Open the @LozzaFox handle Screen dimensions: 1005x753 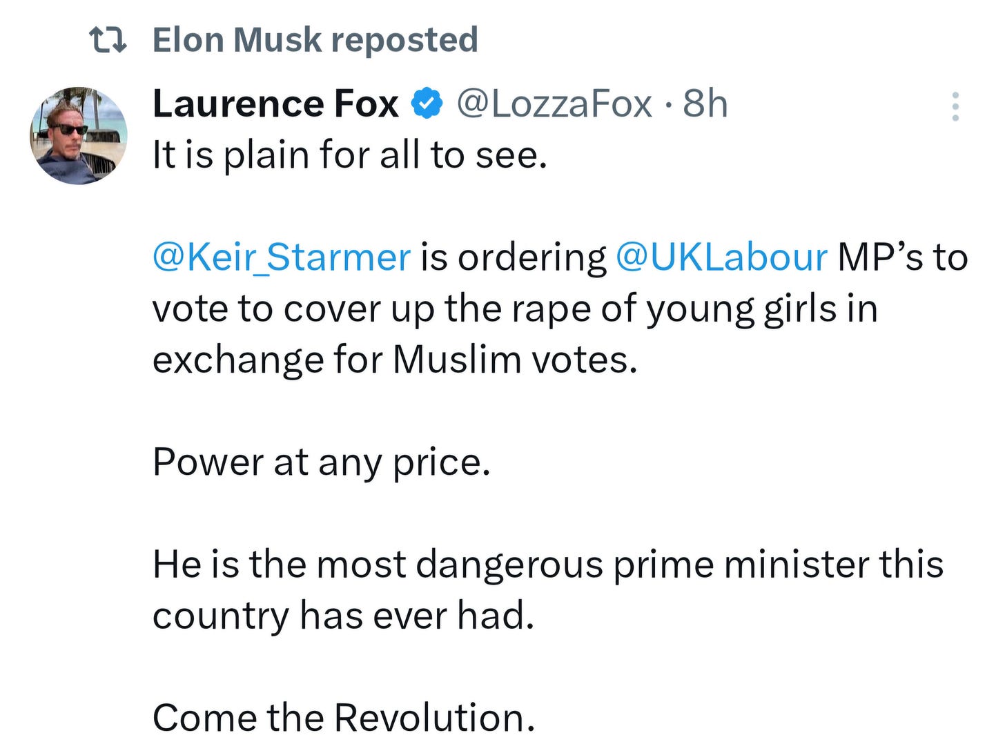click(x=554, y=104)
